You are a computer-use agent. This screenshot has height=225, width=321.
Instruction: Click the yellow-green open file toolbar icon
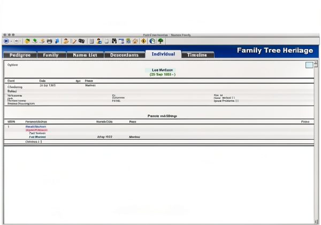pyautogui.click(x=27, y=41)
